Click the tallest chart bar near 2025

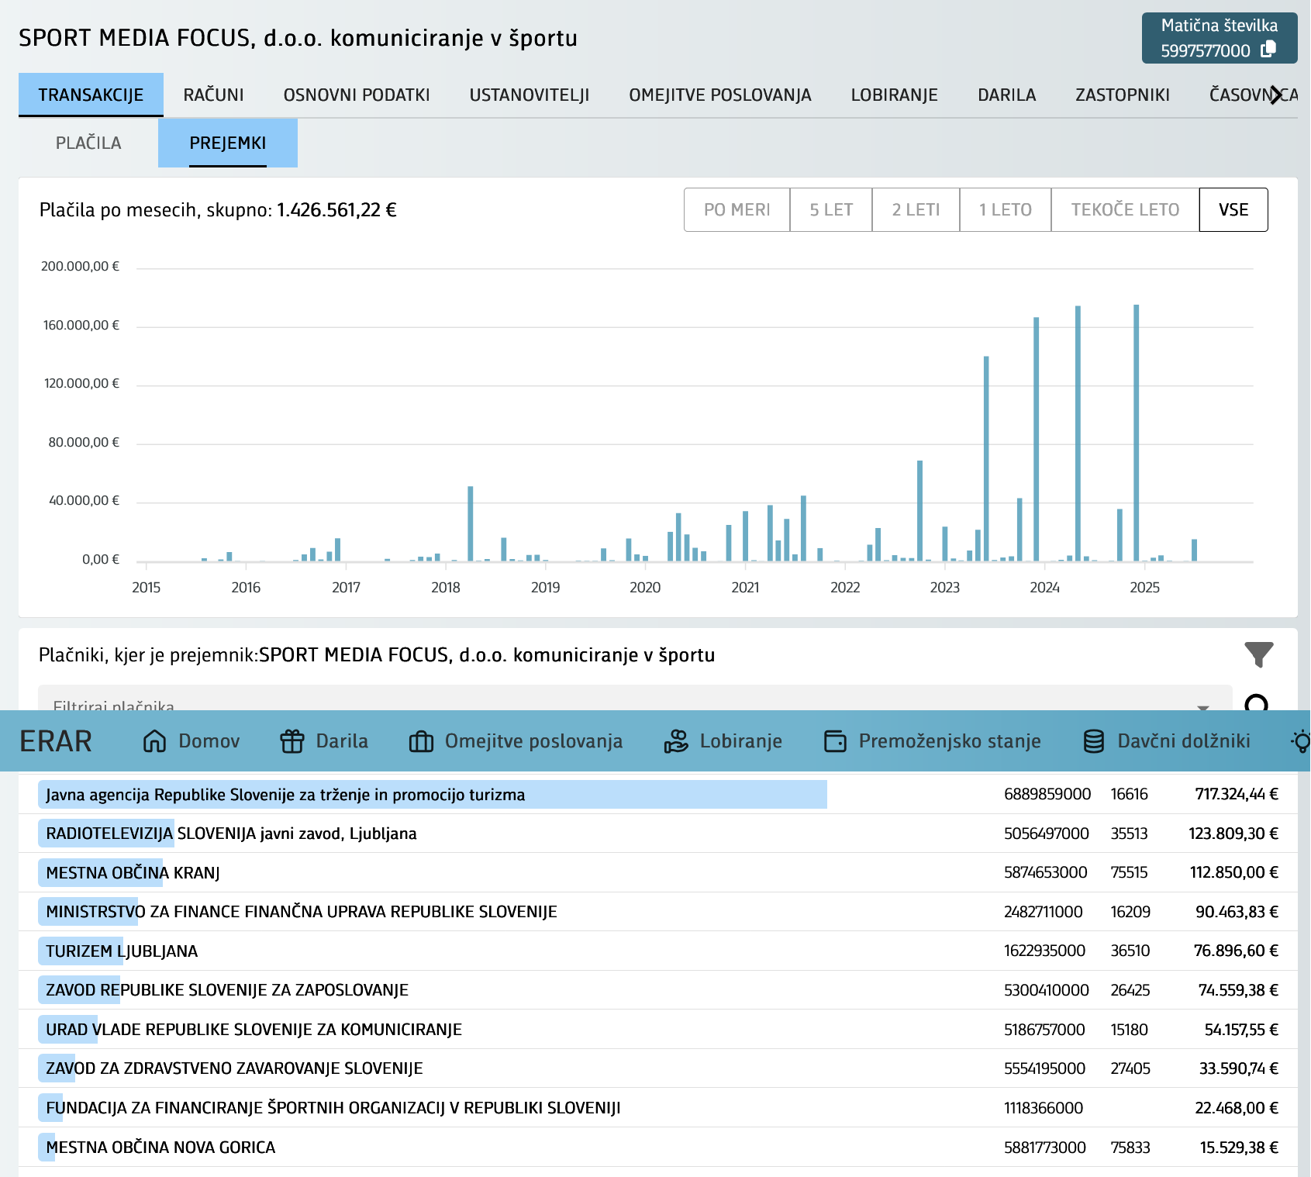pos(1137,433)
